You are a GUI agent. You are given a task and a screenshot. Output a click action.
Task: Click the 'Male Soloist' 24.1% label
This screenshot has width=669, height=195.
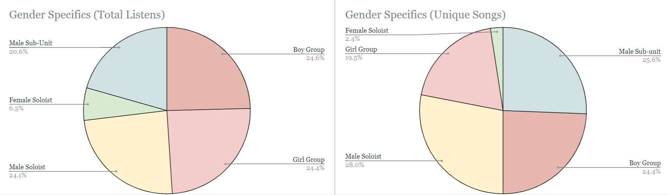(x=27, y=171)
